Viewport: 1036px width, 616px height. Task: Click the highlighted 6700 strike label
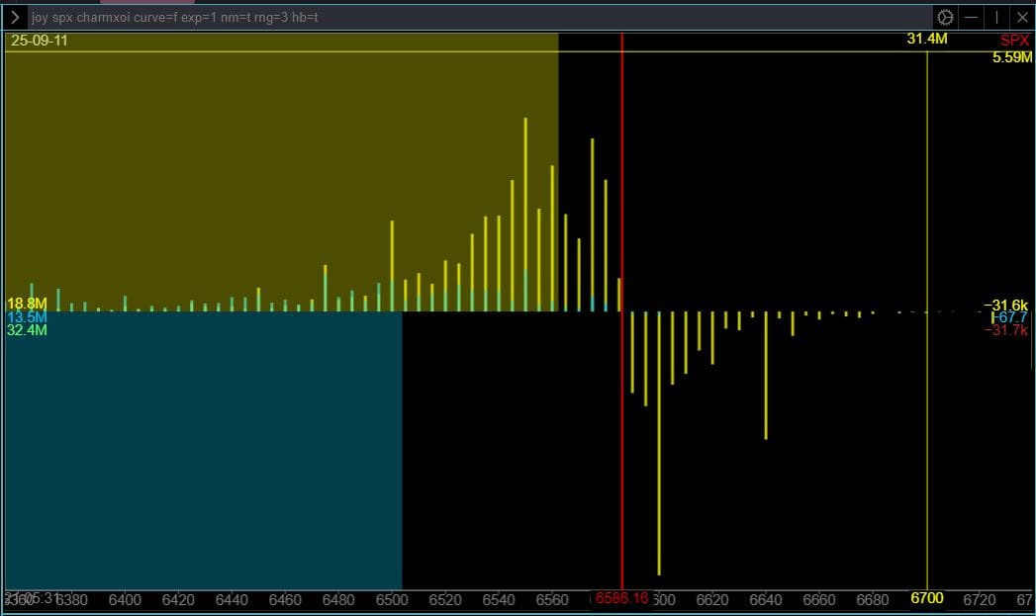926,598
